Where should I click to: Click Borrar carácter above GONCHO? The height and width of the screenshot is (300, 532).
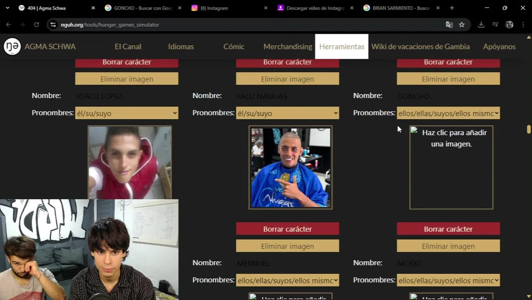coord(448,62)
